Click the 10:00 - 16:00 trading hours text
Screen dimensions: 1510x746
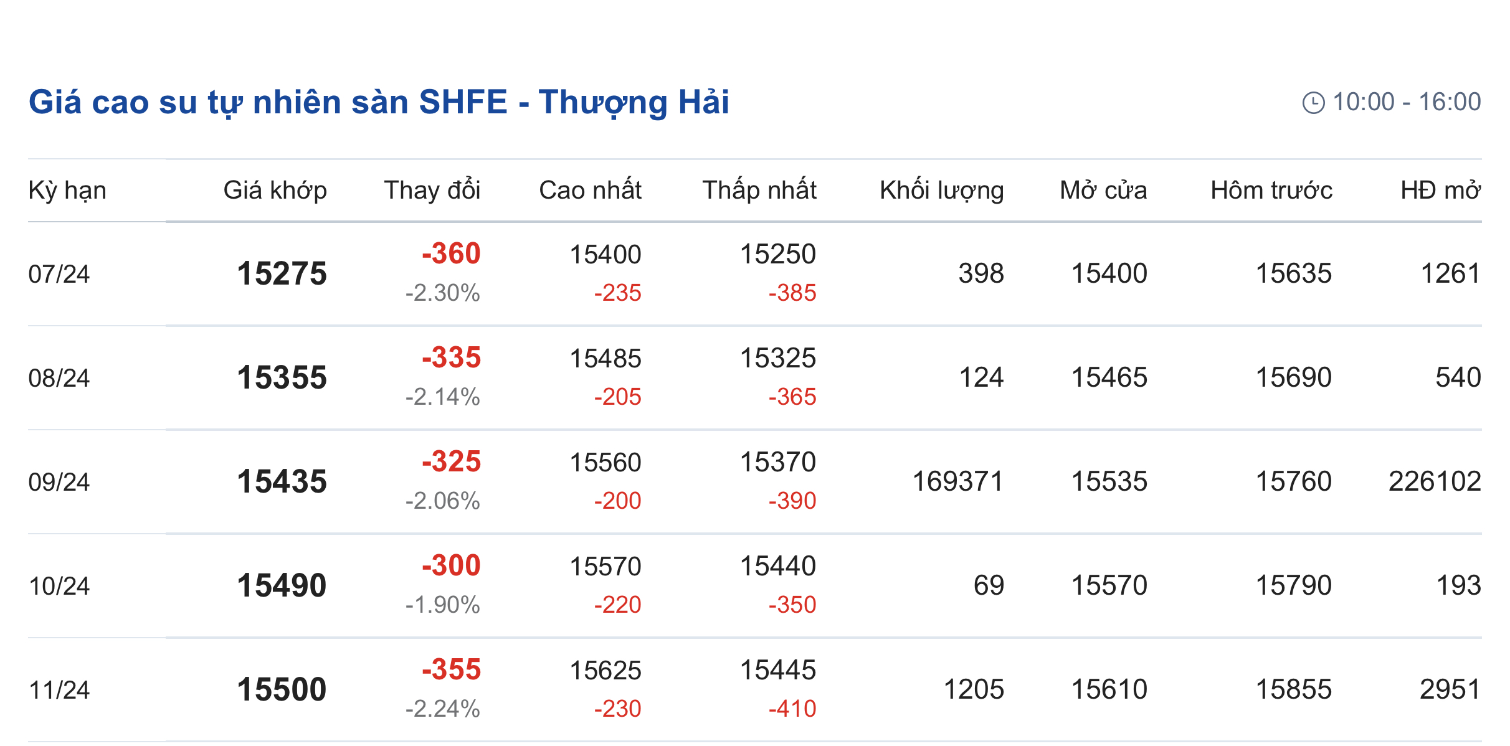[1407, 102]
